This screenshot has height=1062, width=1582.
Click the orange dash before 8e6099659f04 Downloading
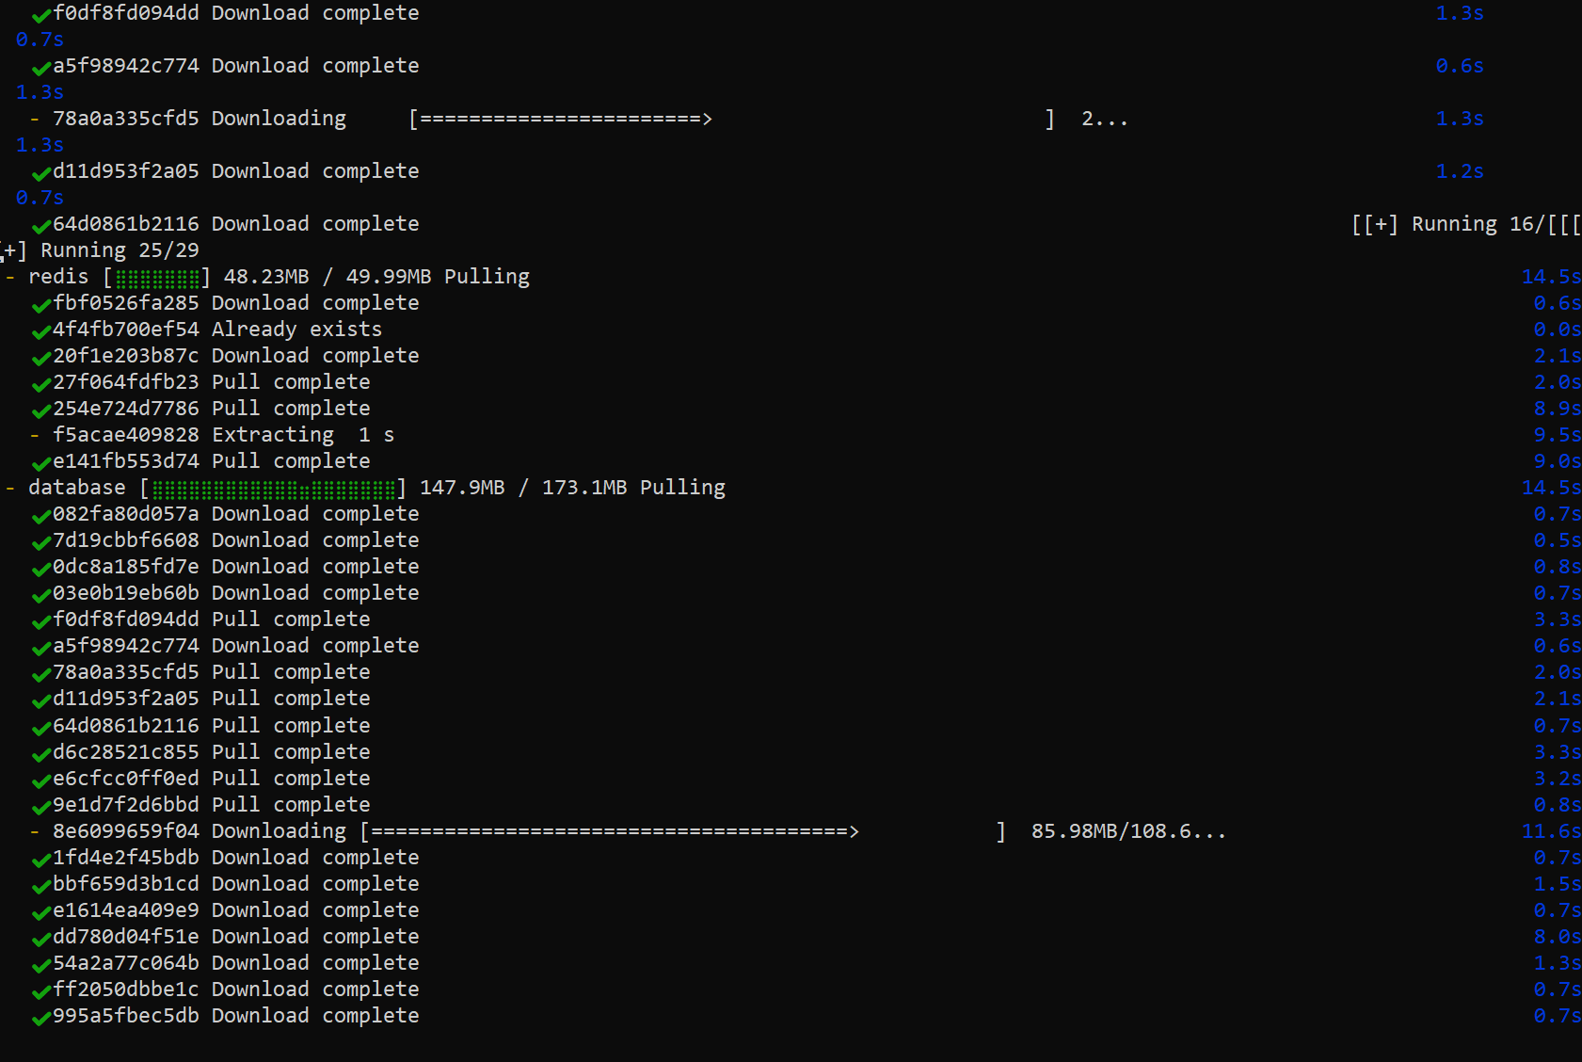35,831
